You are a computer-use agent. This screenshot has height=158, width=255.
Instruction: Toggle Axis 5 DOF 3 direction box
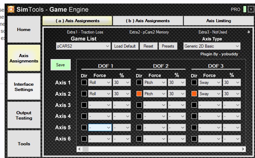194,127
